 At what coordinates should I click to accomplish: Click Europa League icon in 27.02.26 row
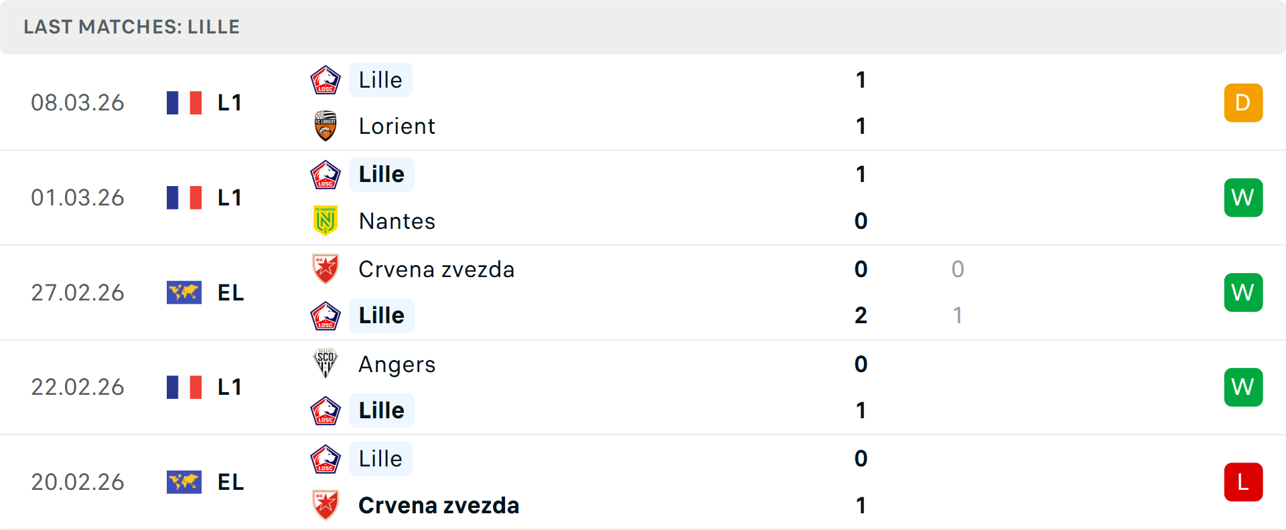[x=184, y=292]
